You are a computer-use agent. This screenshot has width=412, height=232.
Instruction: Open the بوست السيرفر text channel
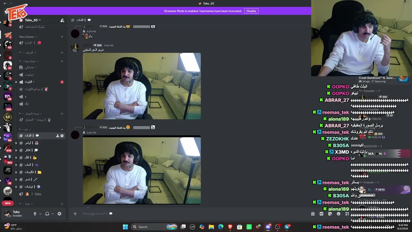[x=42, y=120]
